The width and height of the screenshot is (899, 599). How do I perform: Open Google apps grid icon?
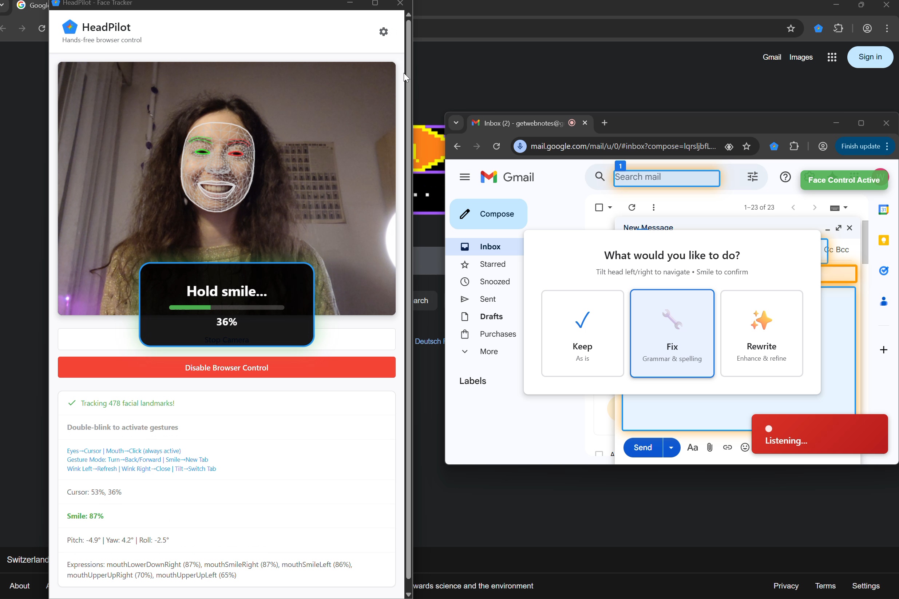tap(832, 57)
